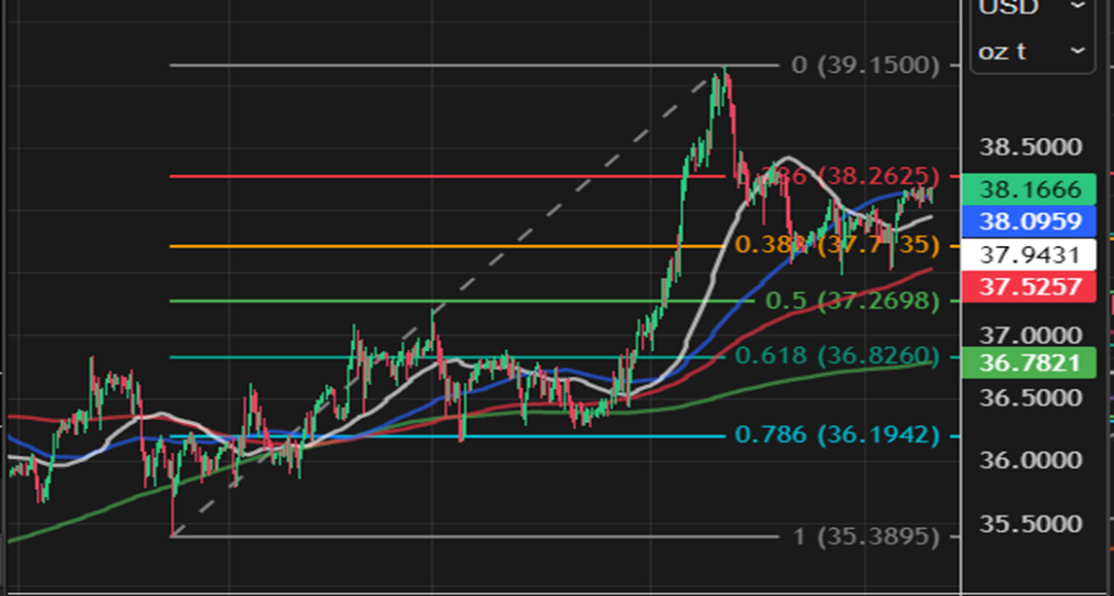Select the 0.618 (36.8260) Fibonacci label
This screenshot has width=1114, height=596.
click(x=838, y=357)
